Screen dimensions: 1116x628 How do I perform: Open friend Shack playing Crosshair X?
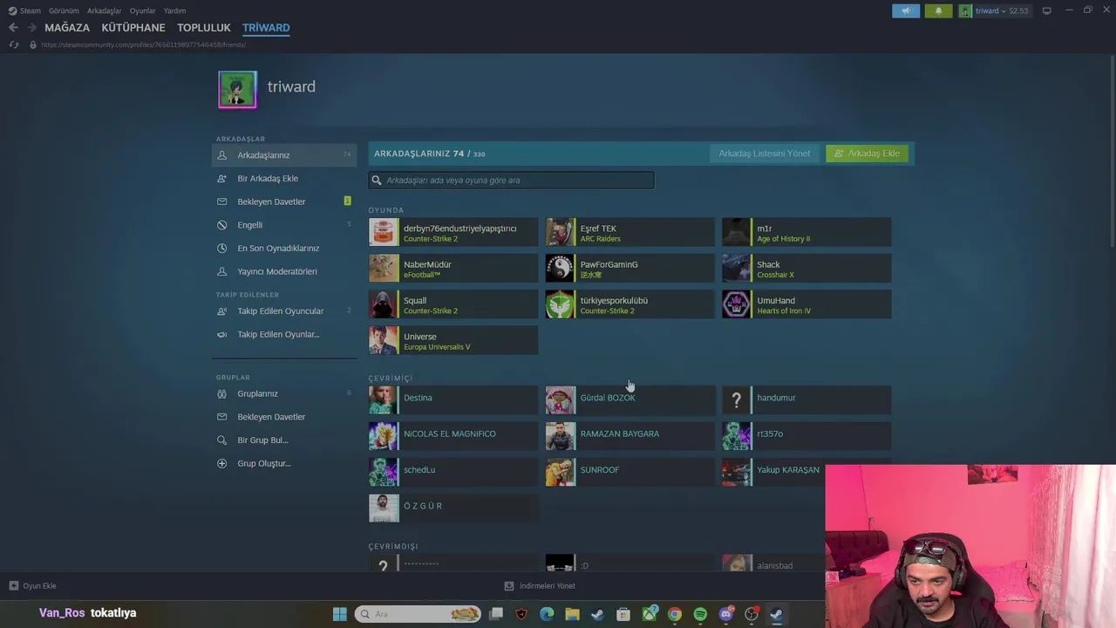pyautogui.click(x=806, y=269)
